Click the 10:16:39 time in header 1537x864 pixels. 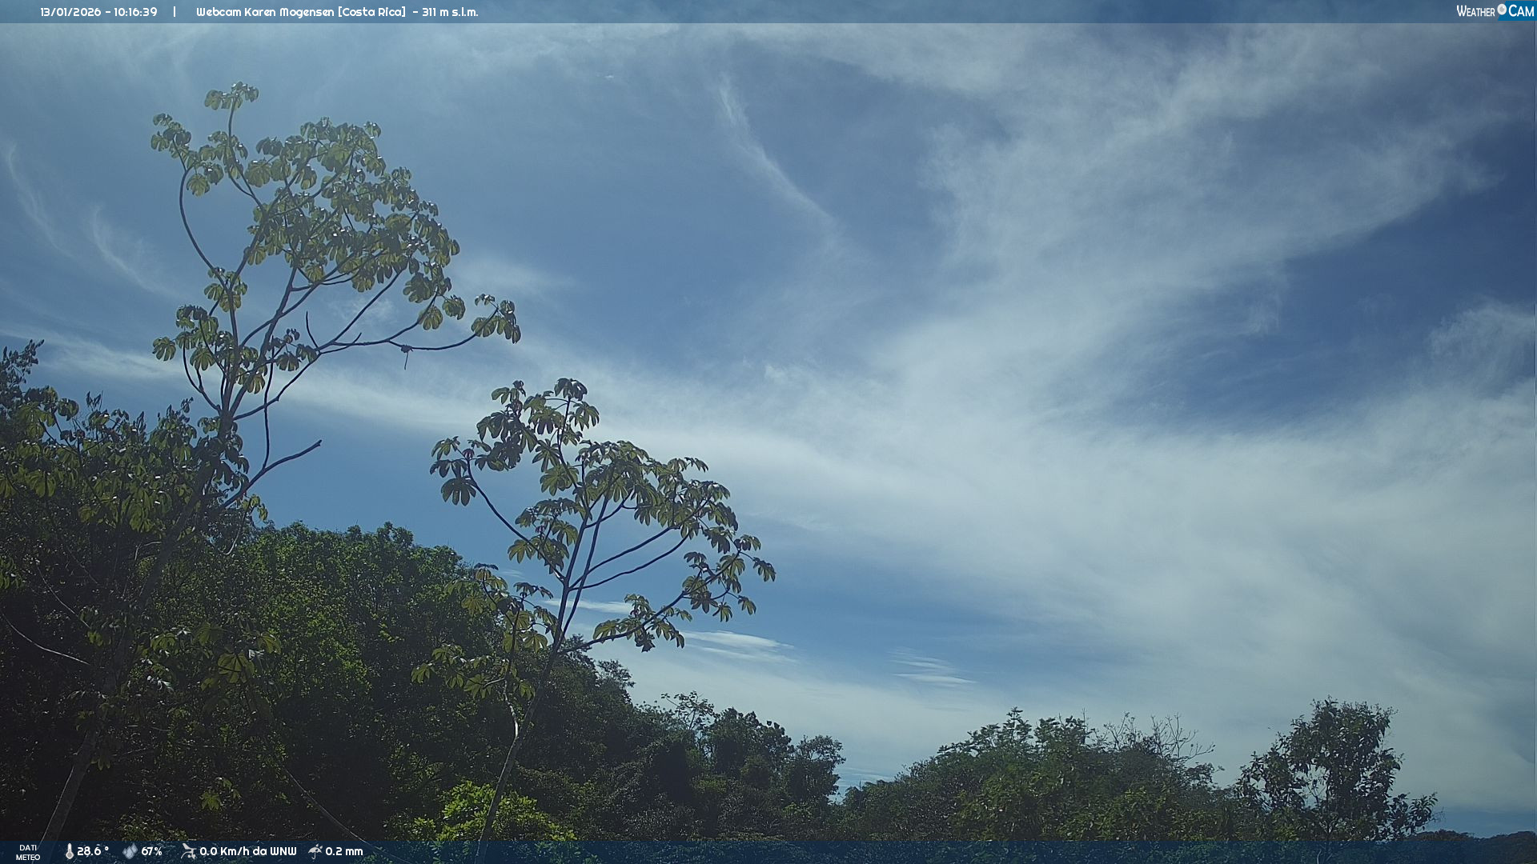click(x=135, y=12)
